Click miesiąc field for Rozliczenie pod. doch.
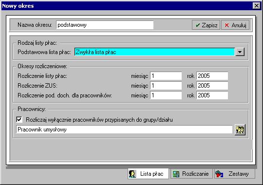263x185 pixels. (166, 95)
